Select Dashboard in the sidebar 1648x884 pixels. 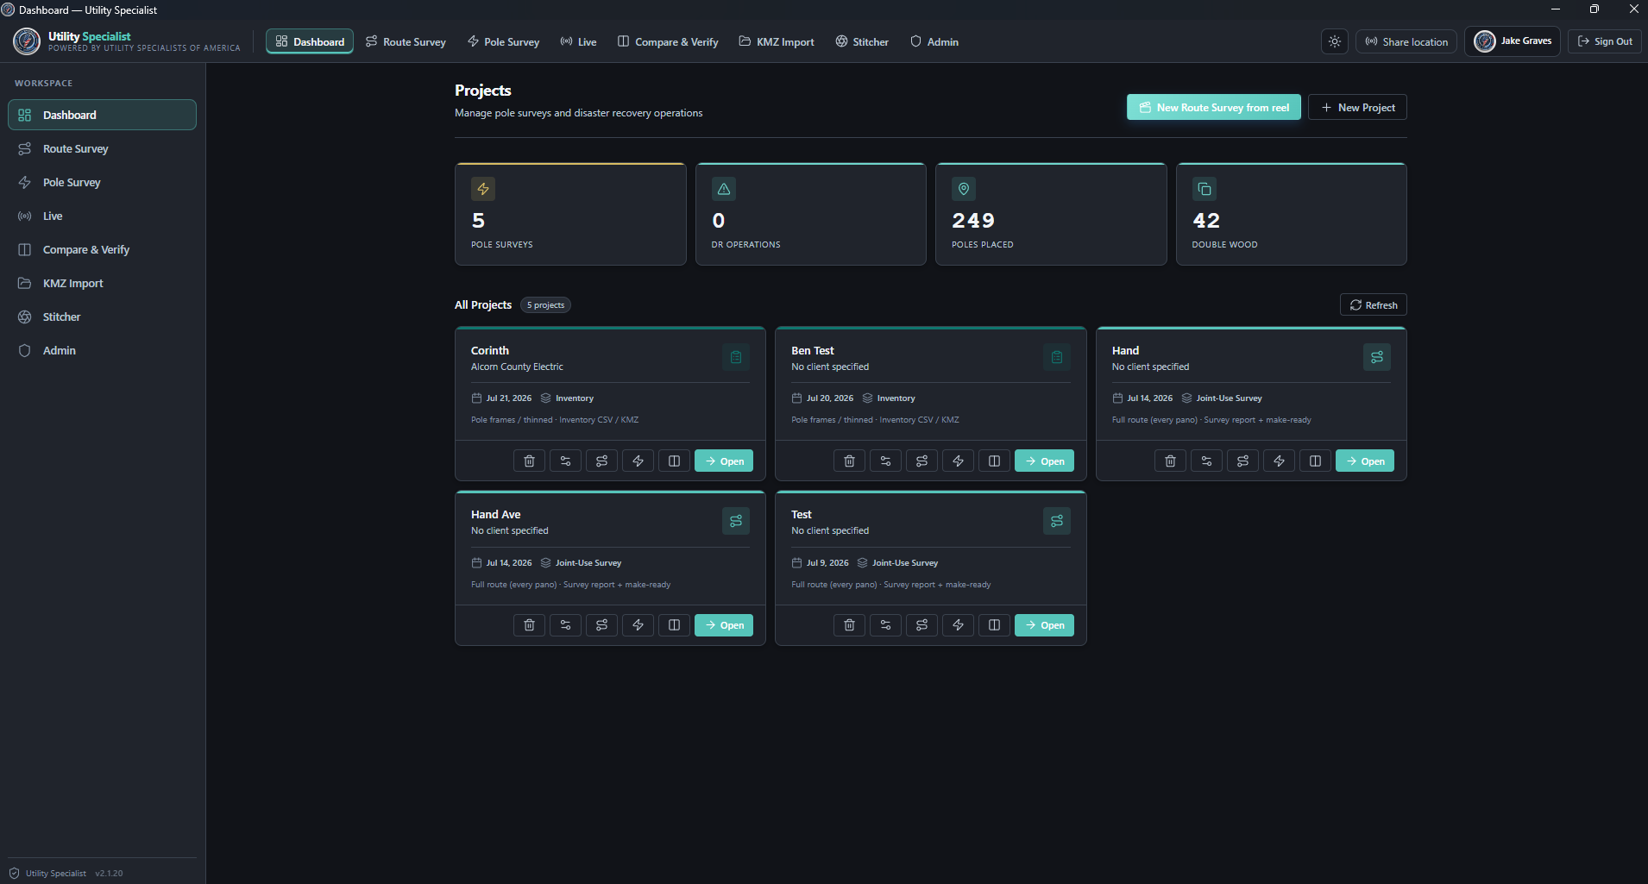coord(102,115)
